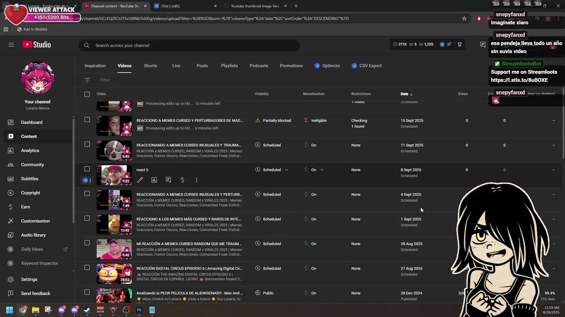This screenshot has height=317, width=565.
Task: Expand visibility dropdown for react 5
Action: click(x=286, y=170)
